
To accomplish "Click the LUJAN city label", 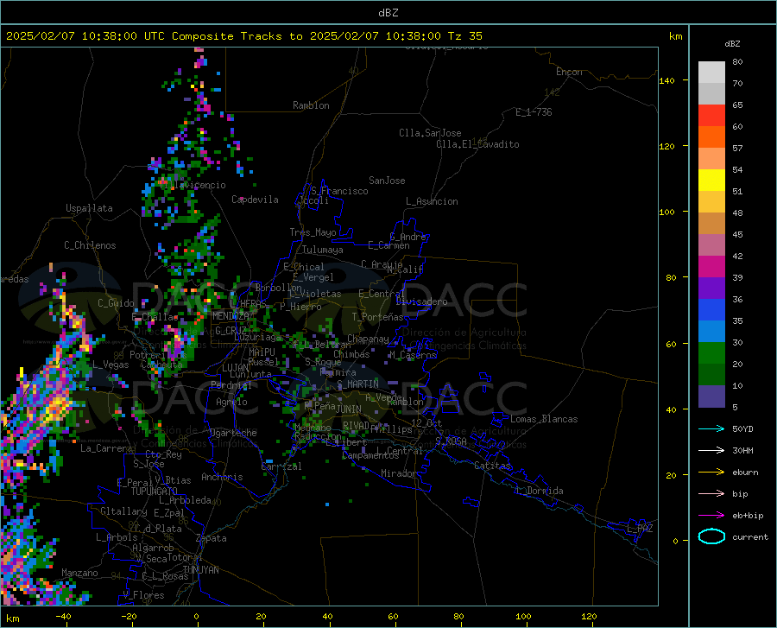I will click(235, 368).
